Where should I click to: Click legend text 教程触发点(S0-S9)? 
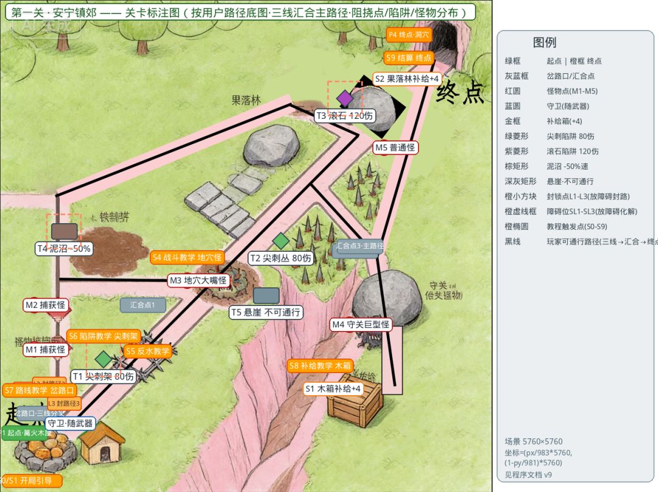pos(577,227)
